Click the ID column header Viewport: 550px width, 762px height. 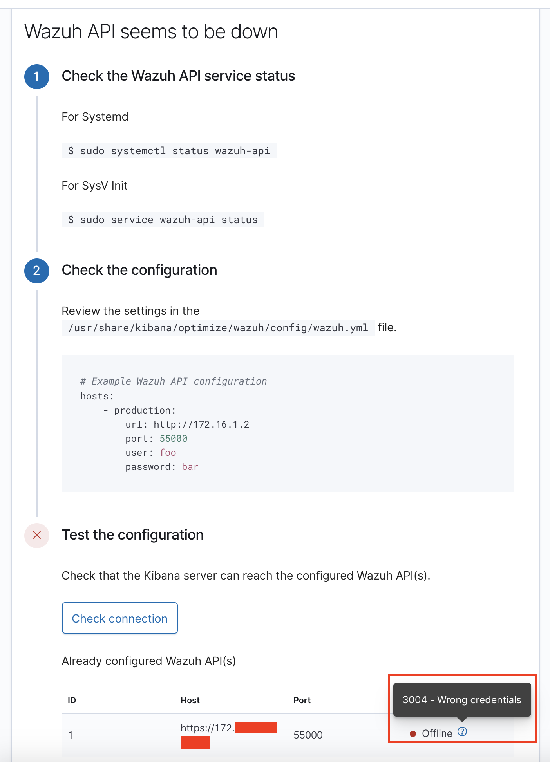[72, 700]
